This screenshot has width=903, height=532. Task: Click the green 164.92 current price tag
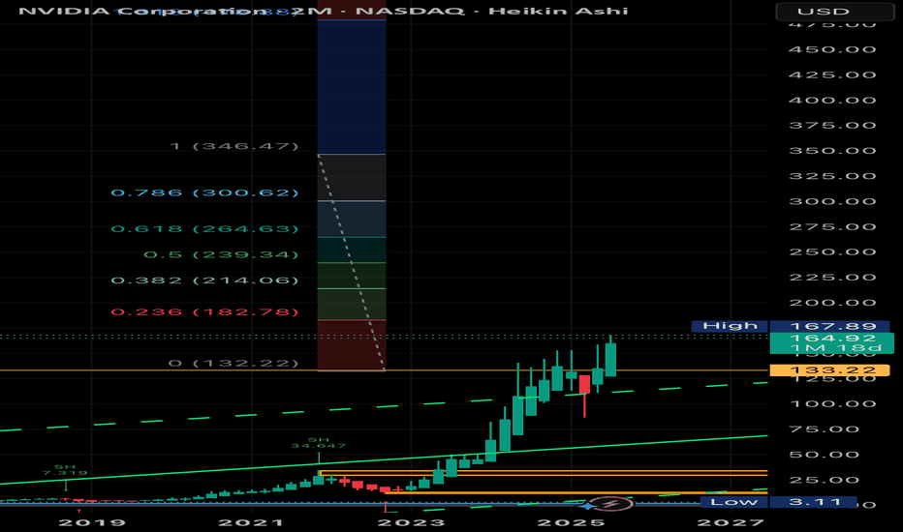[x=832, y=342]
